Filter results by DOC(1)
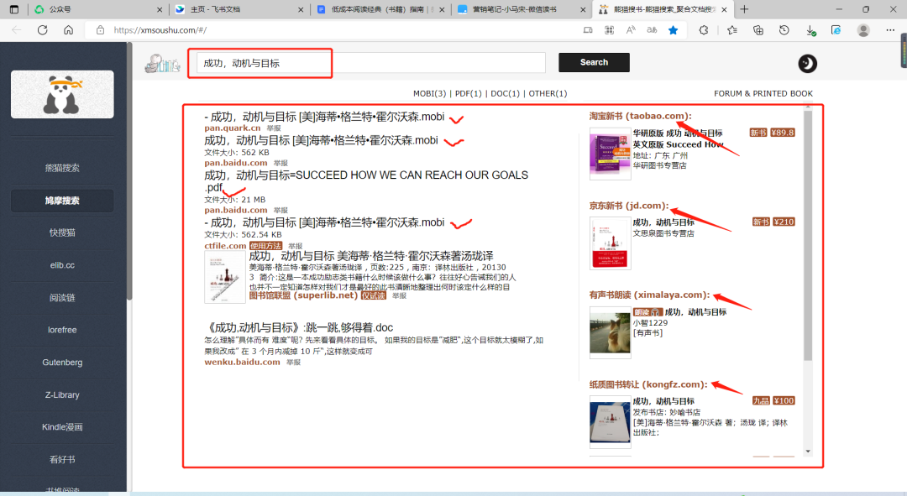 [505, 94]
